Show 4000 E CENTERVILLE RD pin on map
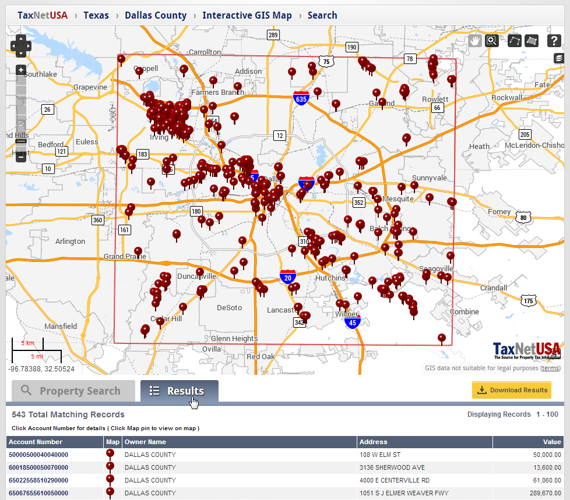 pyautogui.click(x=110, y=479)
